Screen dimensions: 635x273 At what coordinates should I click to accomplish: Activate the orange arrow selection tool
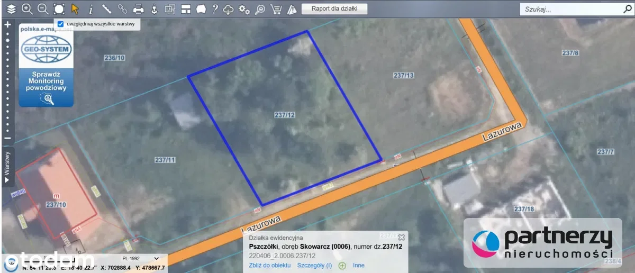(75, 8)
